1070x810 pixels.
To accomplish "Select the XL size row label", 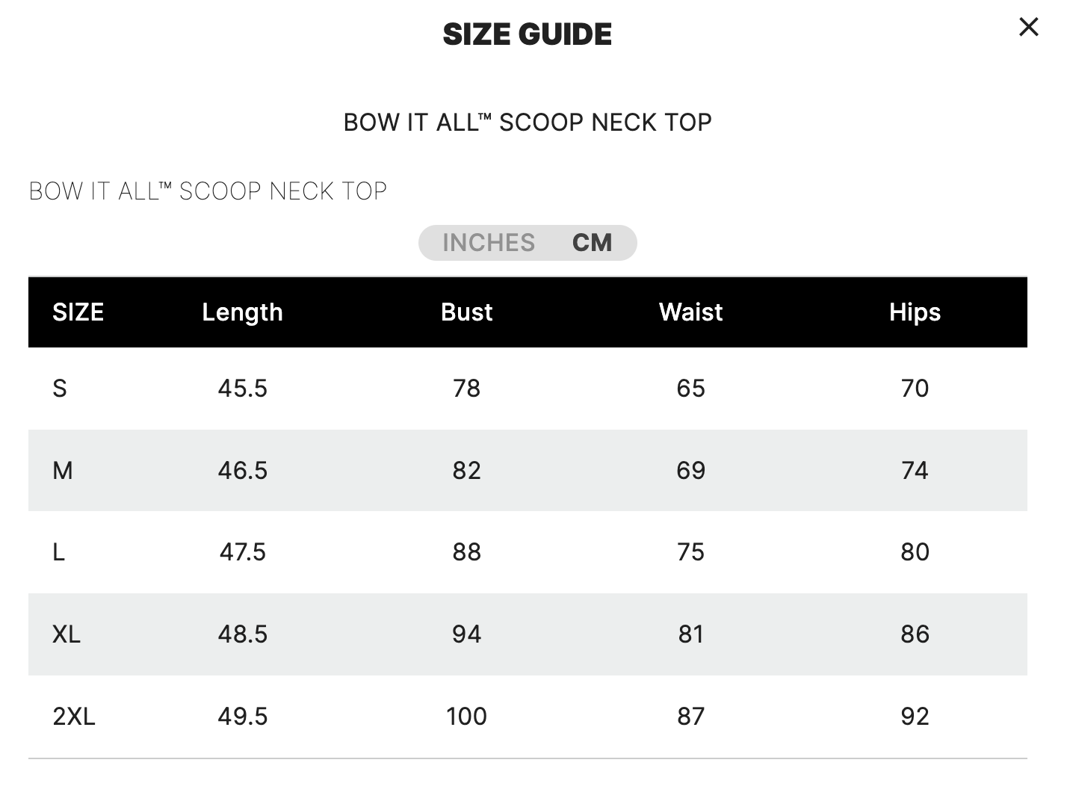I will coord(67,634).
